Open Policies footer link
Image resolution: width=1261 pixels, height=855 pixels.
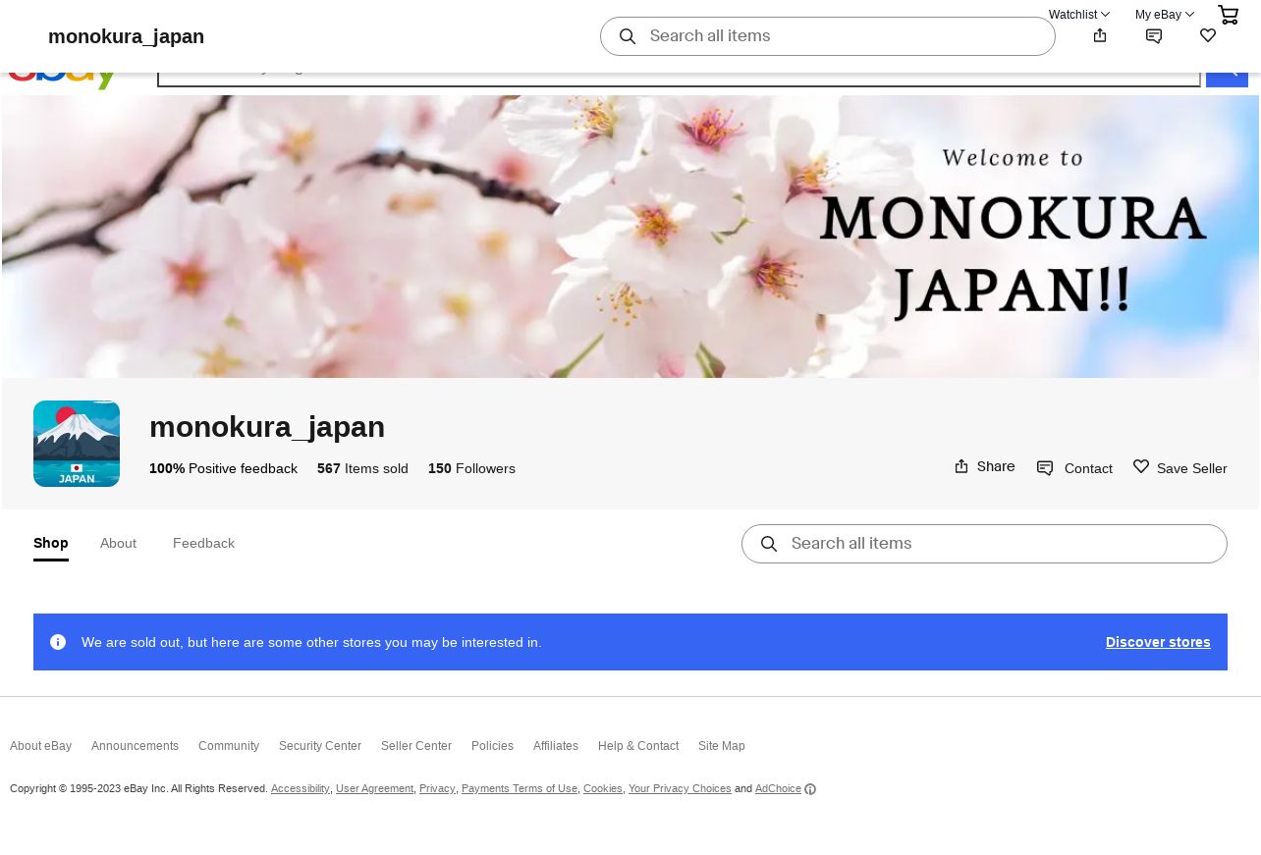pos(492,746)
